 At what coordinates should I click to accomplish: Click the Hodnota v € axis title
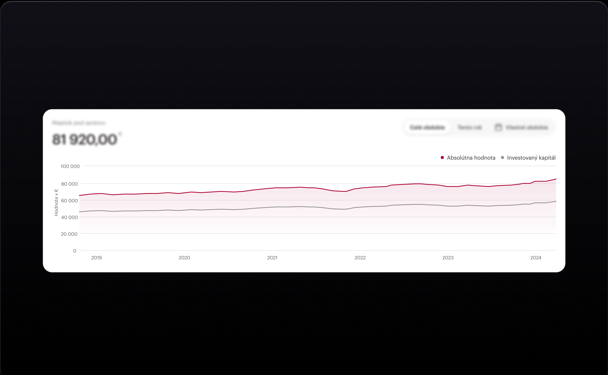coord(56,202)
